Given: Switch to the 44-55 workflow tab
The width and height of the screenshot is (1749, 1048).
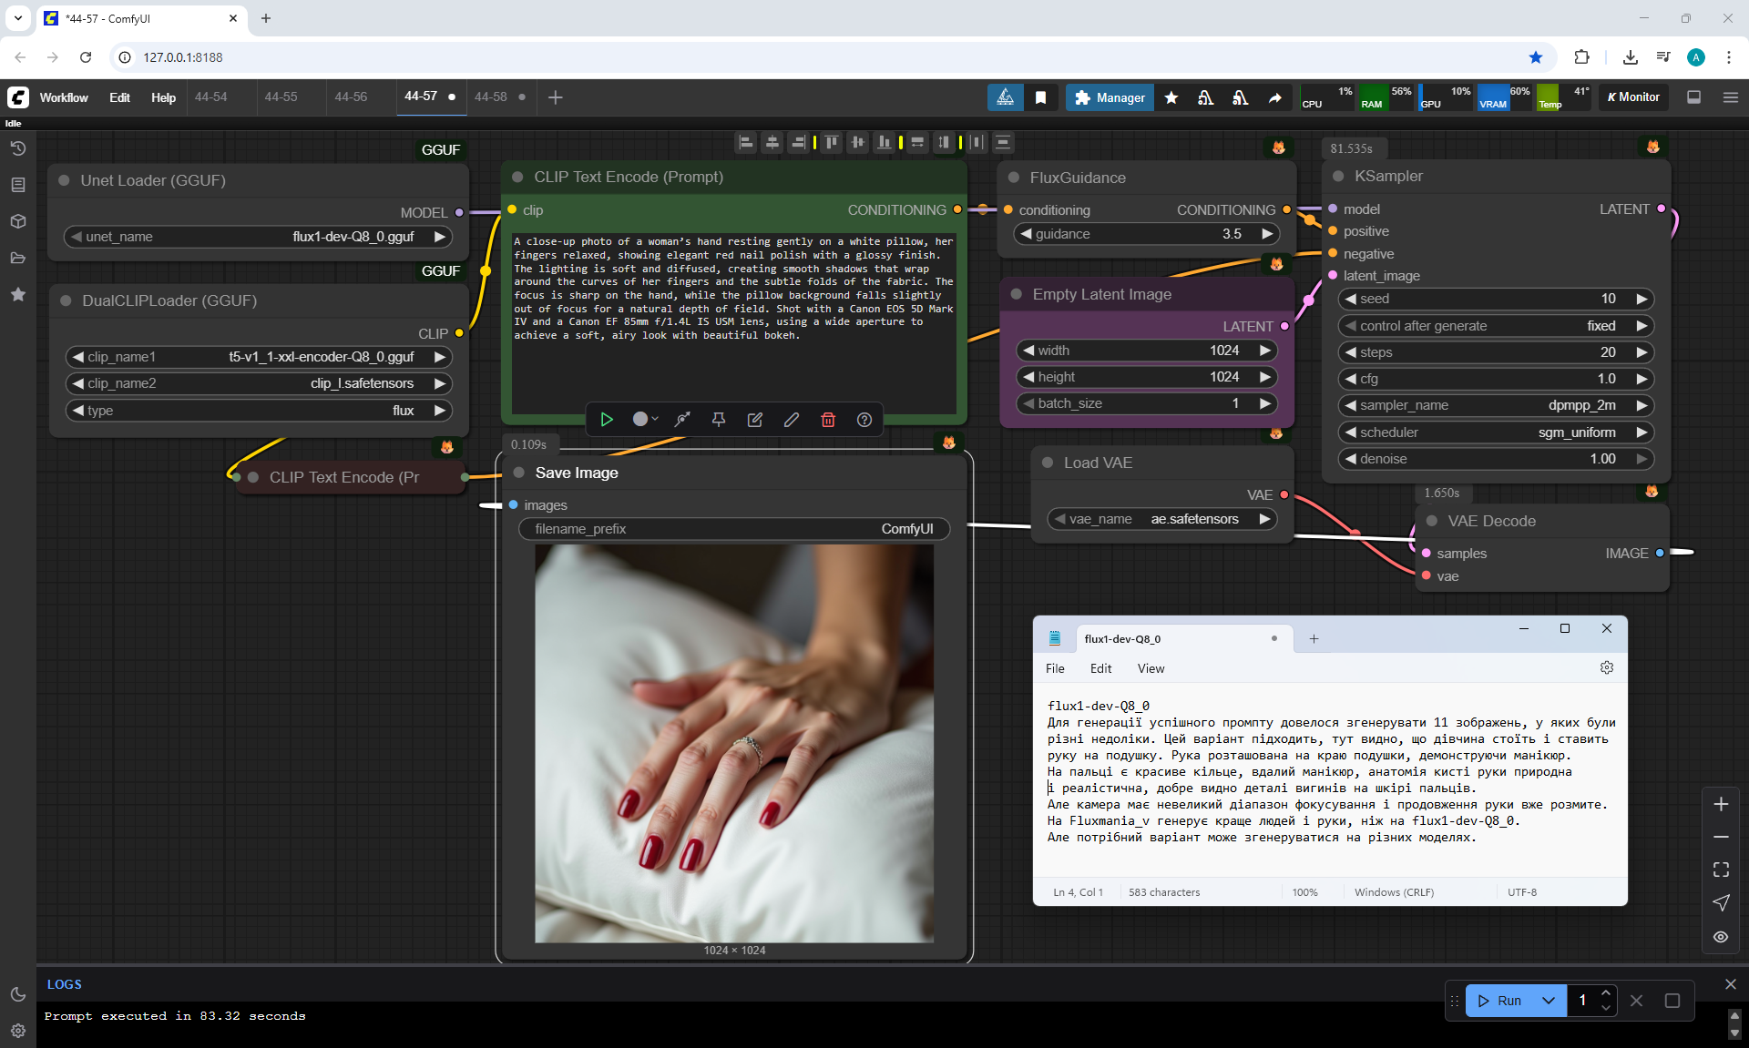Looking at the screenshot, I should click(281, 97).
